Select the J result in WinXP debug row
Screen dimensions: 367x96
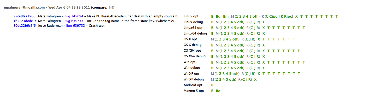coord(246,80)
